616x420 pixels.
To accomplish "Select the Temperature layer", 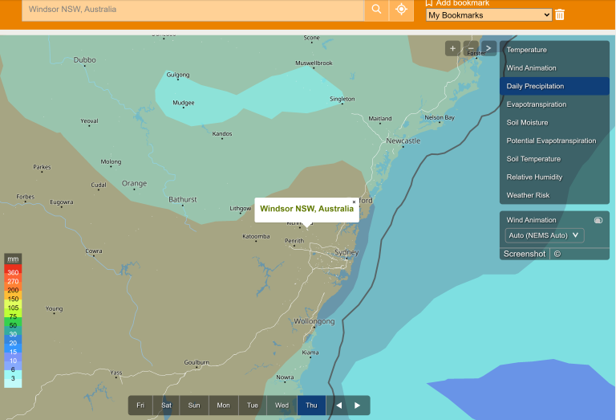I will pos(554,50).
